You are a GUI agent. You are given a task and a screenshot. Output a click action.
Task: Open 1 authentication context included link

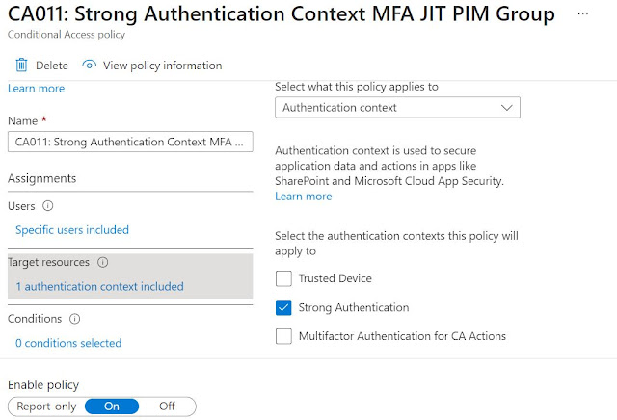[99, 286]
